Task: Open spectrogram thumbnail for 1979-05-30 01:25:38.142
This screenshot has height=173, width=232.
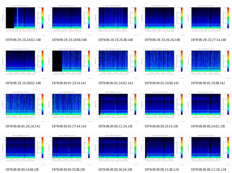Action: click(209, 63)
